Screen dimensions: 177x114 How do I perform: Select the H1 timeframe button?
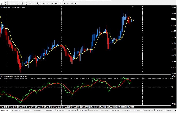pos(60,3)
